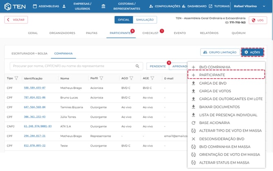This screenshot has width=273, height=171.
Task: Filter list by Pendente status
Action: (157, 66)
